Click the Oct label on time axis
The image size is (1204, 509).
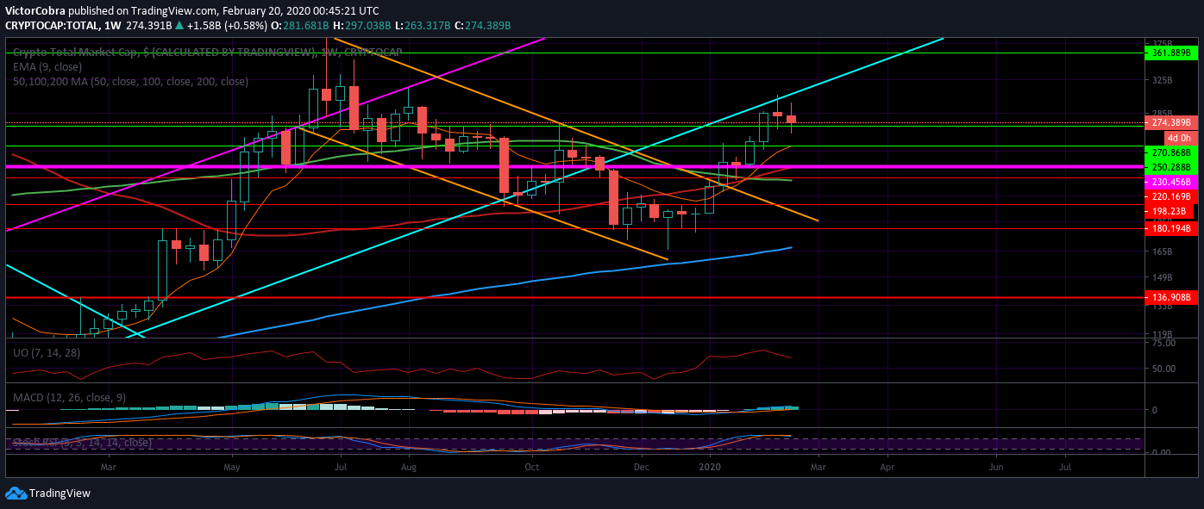531,467
